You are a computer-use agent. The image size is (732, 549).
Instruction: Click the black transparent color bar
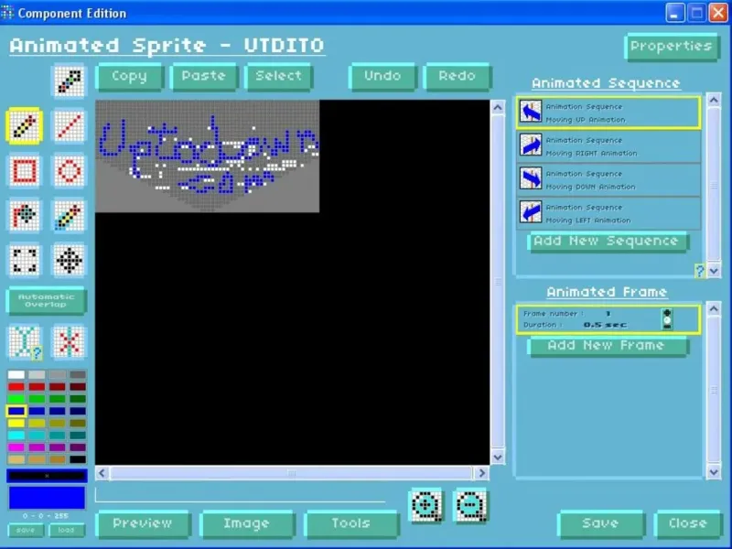[x=47, y=476]
